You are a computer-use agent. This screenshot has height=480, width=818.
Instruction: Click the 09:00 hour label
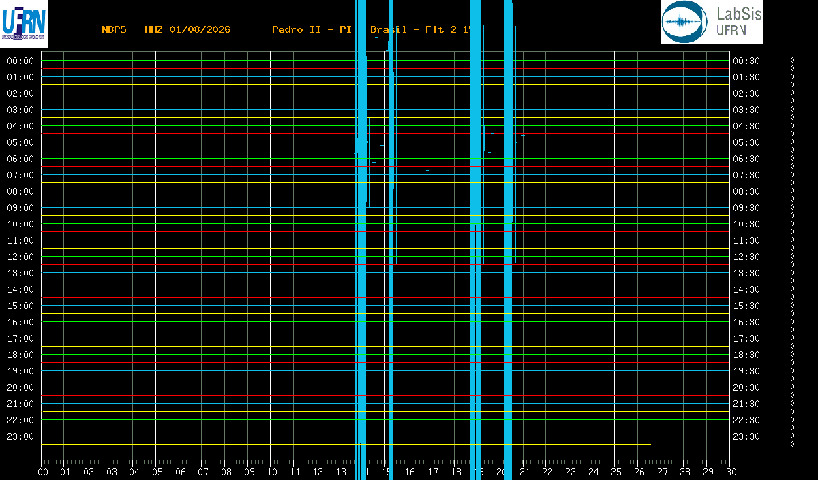pyautogui.click(x=20, y=208)
